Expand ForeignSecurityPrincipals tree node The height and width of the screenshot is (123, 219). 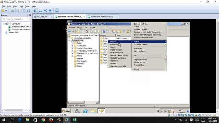tap(73, 51)
